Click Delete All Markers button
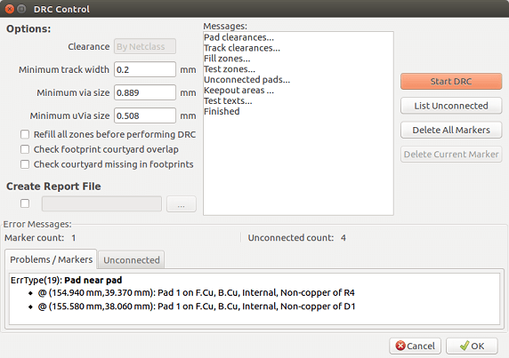The height and width of the screenshot is (358, 509). click(451, 130)
